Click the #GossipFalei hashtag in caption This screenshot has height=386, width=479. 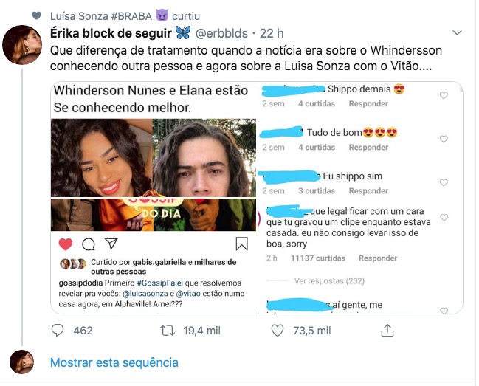(159, 283)
